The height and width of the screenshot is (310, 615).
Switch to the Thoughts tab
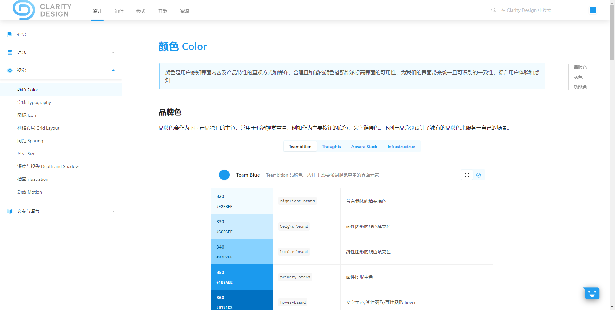[331, 147]
